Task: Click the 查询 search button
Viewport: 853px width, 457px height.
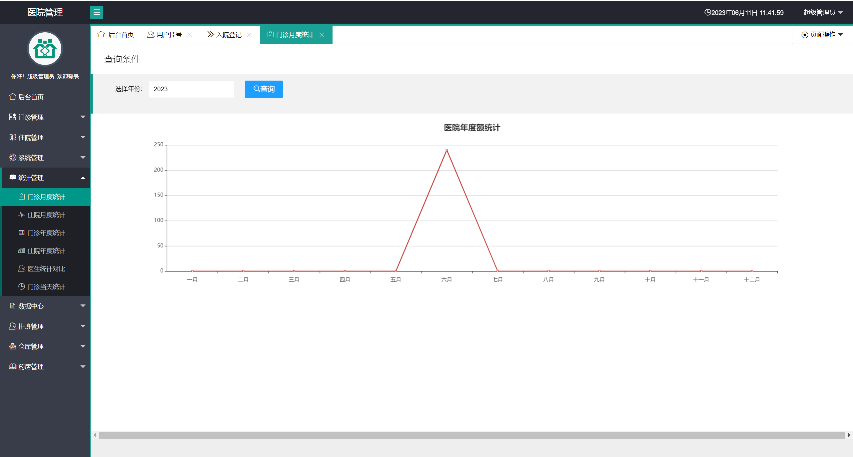Action: click(x=264, y=89)
